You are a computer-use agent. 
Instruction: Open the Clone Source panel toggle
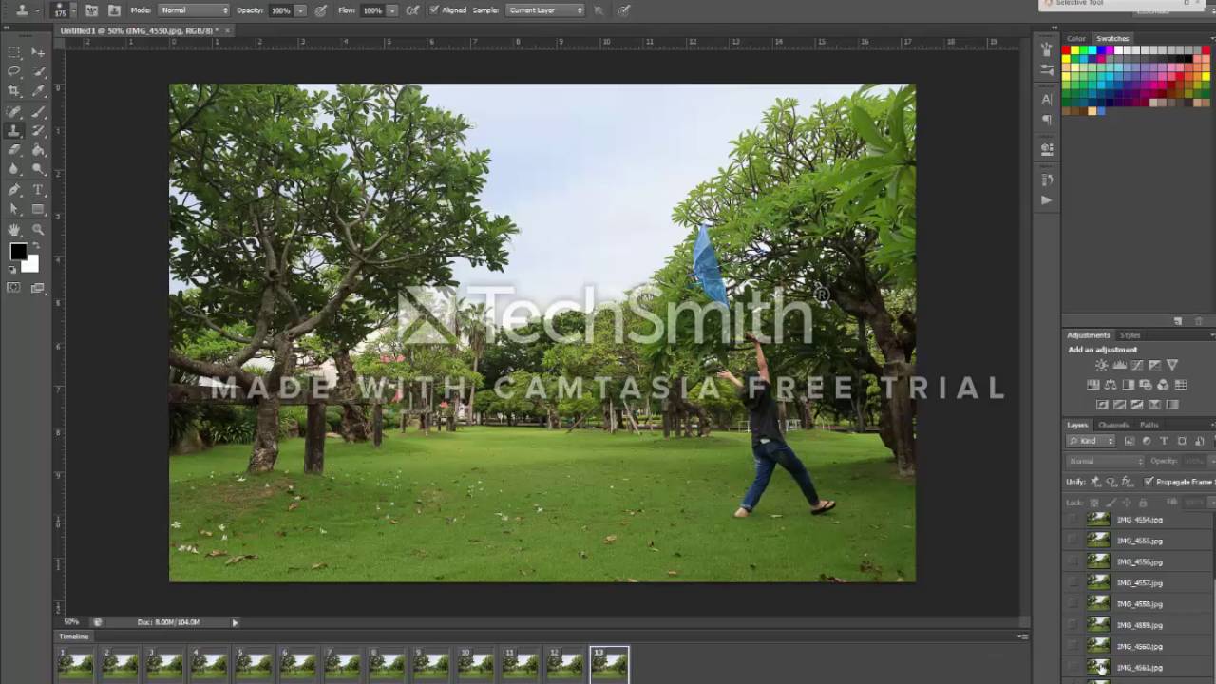(x=114, y=9)
